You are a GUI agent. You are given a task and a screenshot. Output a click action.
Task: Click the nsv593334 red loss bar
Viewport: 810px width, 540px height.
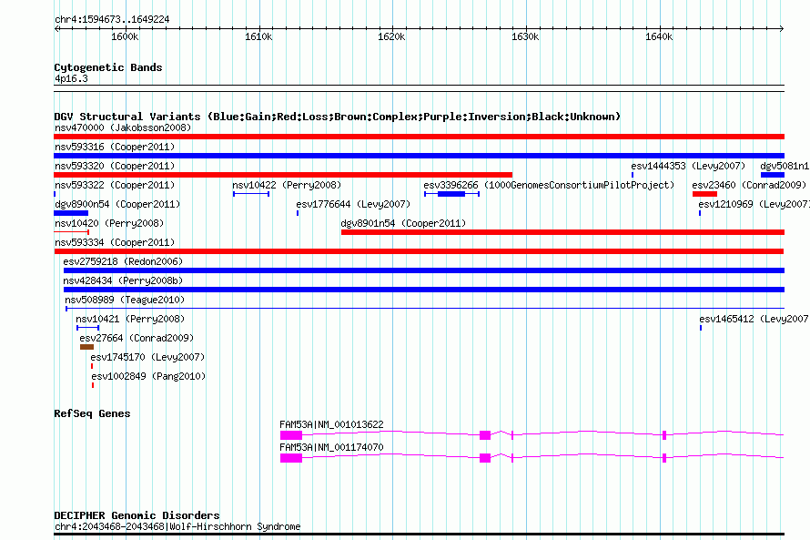(419, 251)
